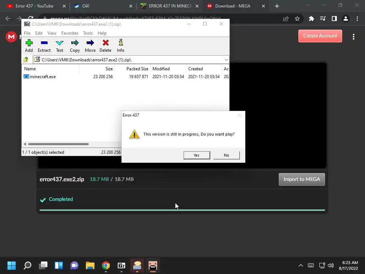Close the Error 437 - YouTube tab

(64, 6)
